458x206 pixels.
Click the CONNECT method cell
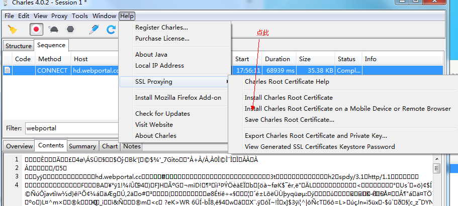click(x=53, y=70)
